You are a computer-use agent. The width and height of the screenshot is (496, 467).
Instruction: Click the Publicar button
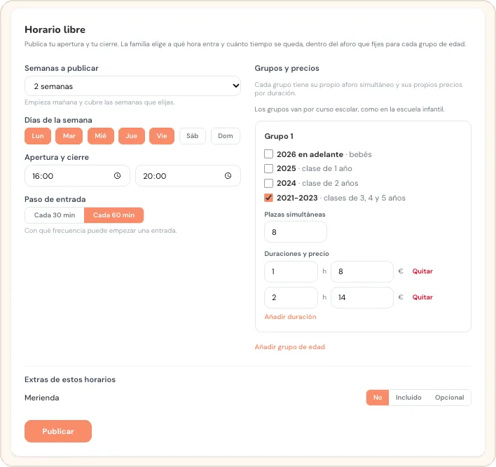[58, 431]
